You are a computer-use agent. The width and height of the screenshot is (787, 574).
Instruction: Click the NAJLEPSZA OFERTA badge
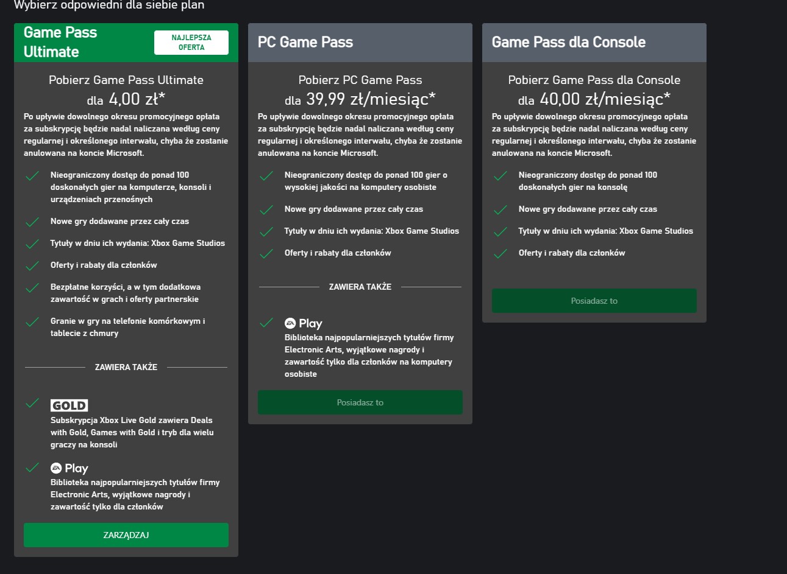pyautogui.click(x=191, y=43)
